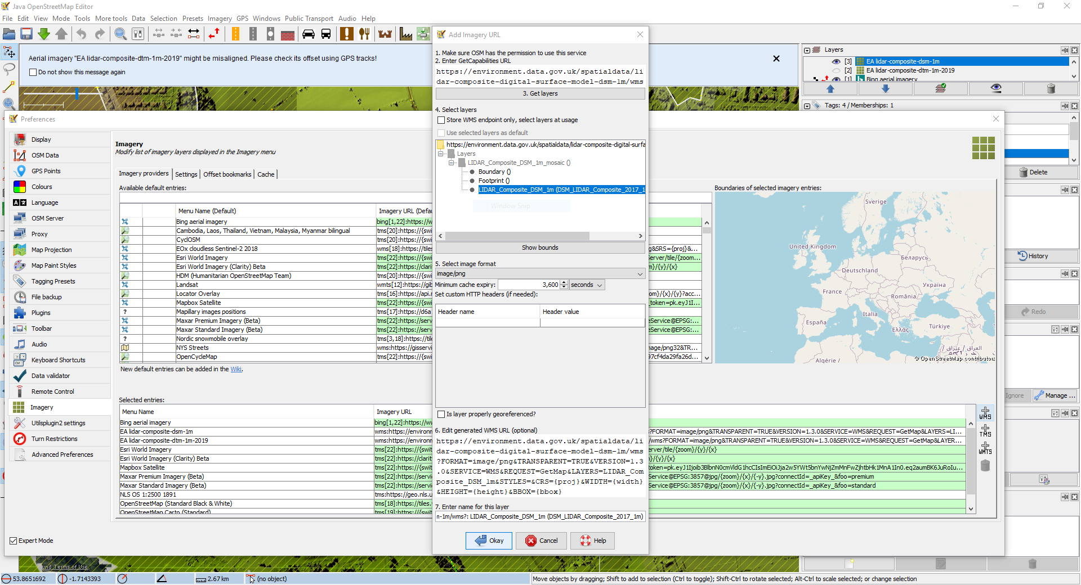Click the layer name text field
Screen dimensions: 1081x585
[540, 516]
